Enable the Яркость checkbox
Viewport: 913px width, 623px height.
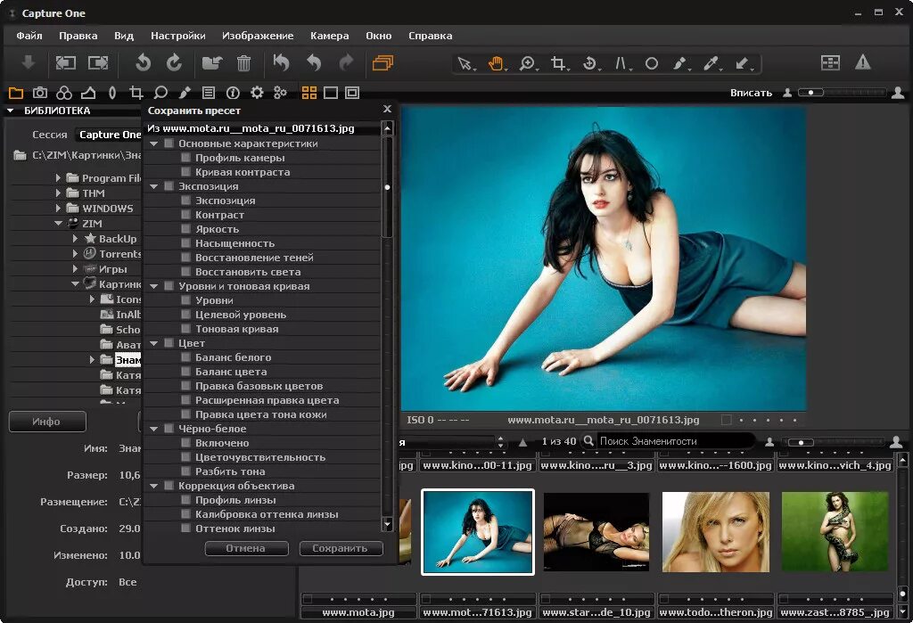(185, 229)
